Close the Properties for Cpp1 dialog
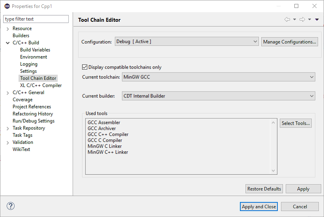 (x=314, y=6)
